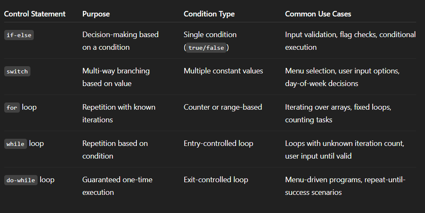The width and height of the screenshot is (425, 213).
Task: Click the while code badge
Action: [16, 144]
